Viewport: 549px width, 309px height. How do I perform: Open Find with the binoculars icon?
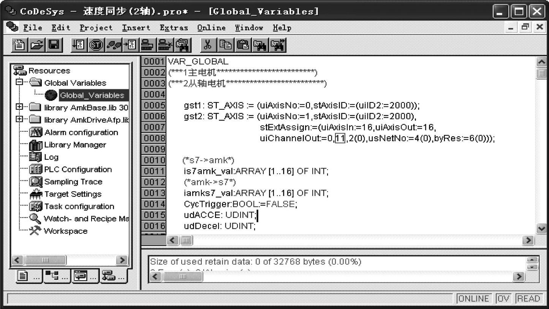(x=260, y=45)
